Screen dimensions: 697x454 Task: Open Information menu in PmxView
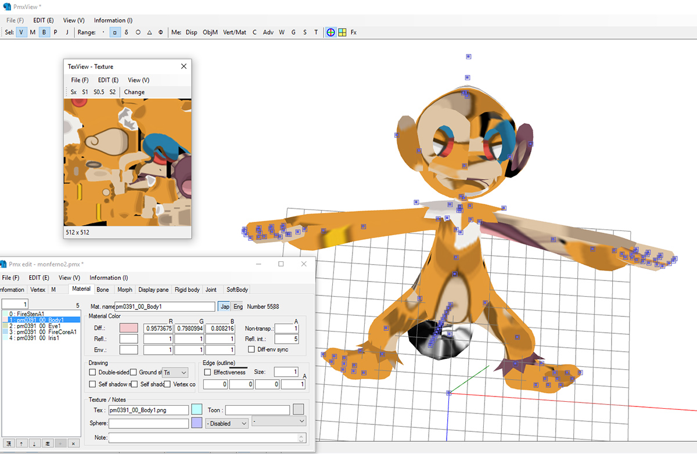[113, 20]
